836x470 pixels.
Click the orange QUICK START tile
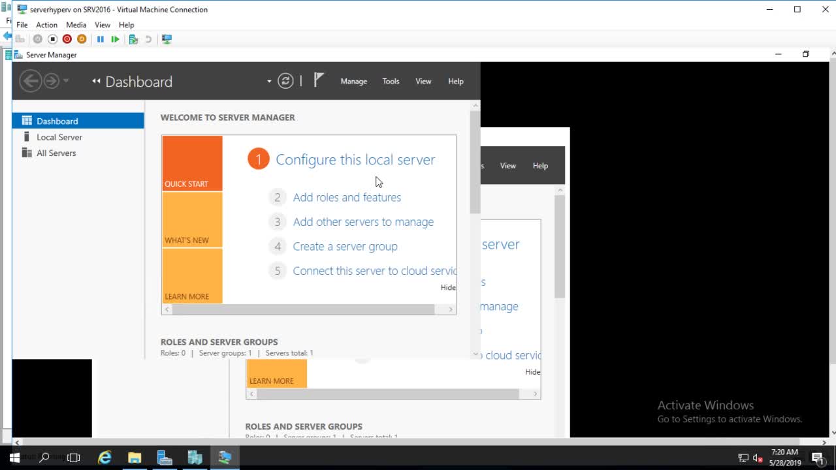[x=192, y=163]
